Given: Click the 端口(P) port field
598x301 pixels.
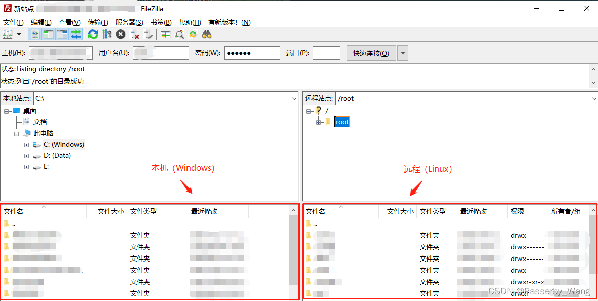Looking at the screenshot, I should (x=326, y=53).
